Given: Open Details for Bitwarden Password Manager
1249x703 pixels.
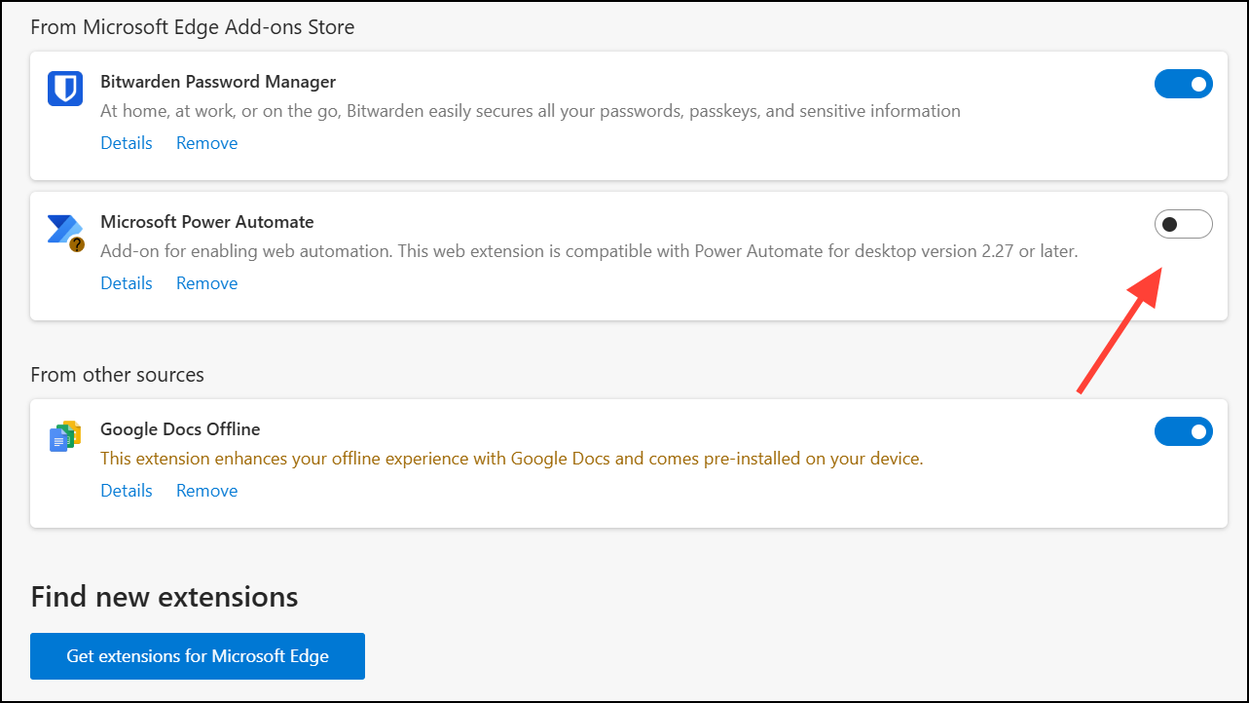Looking at the screenshot, I should [127, 143].
